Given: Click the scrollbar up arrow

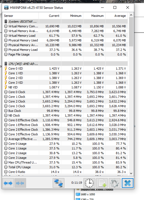Looking at the screenshot, I should [x=131, y=15].
